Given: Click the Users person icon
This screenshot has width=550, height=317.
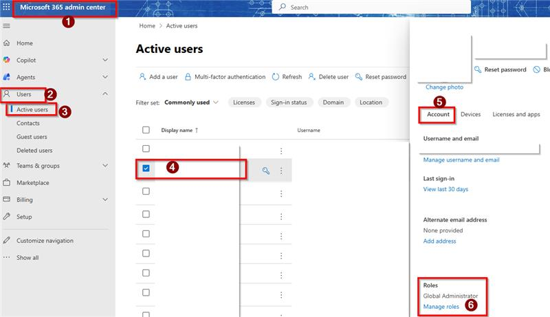Looking at the screenshot, I should [6, 94].
